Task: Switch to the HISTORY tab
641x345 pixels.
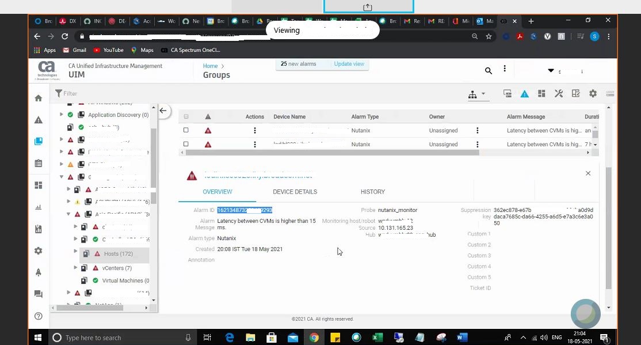Action: pyautogui.click(x=373, y=192)
